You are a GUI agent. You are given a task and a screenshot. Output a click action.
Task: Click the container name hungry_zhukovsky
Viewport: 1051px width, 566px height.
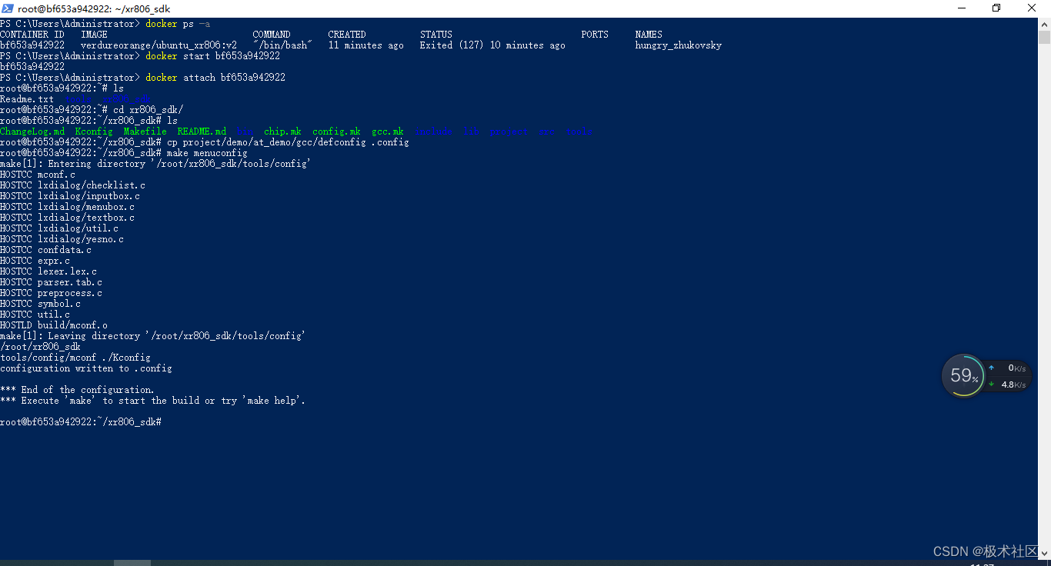(679, 45)
